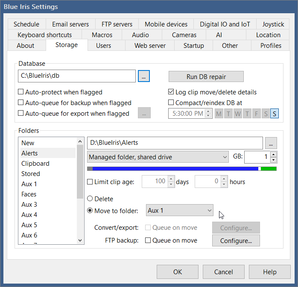Viewport: 298px width, 287px height.
Task: Select Alerts in the folders list
Action: [x=48, y=153]
